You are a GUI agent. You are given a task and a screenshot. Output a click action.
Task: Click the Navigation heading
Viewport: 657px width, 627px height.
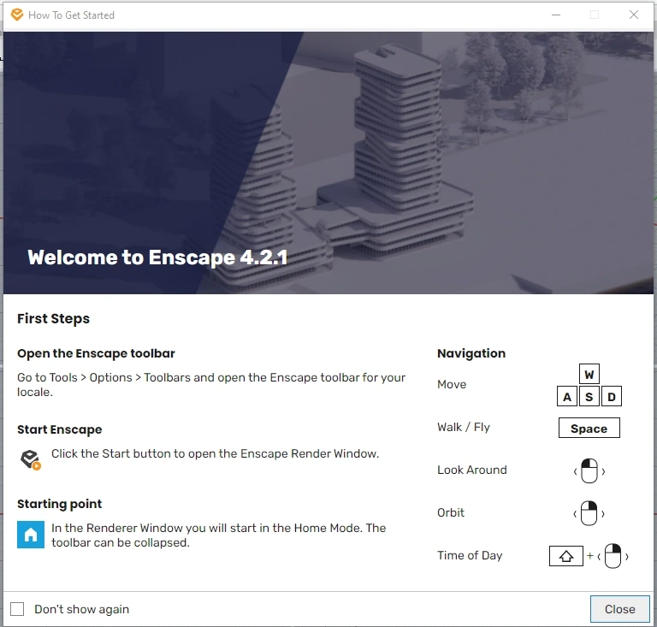tap(471, 353)
